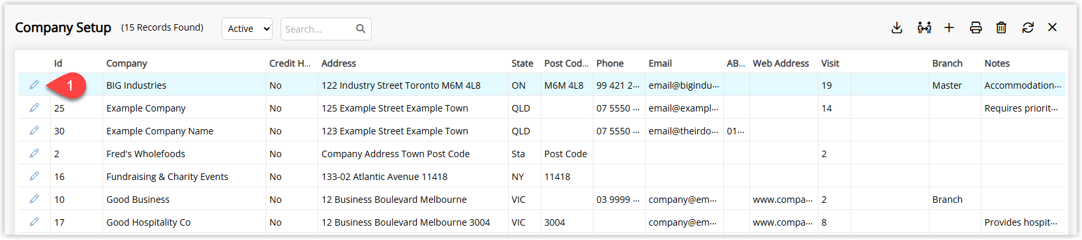Edit Fundraising & Charity Events pencil icon
Image resolution: width=1082 pixels, height=240 pixels.
tap(34, 176)
